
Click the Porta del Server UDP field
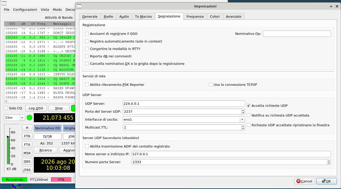[x=182, y=111]
